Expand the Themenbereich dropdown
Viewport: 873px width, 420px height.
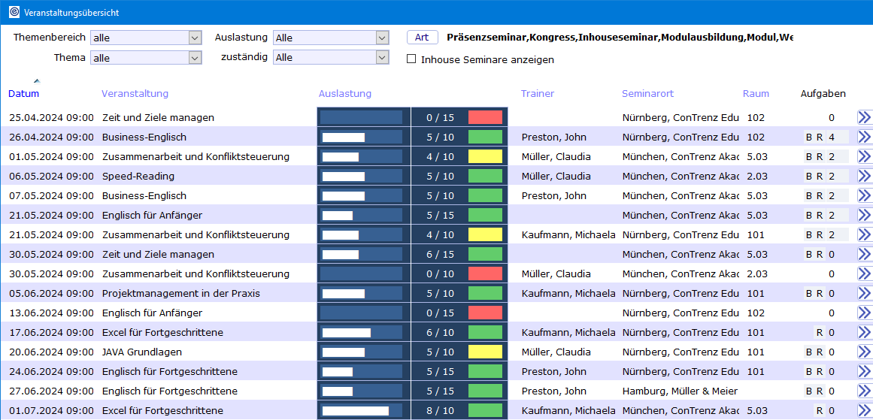pyautogui.click(x=195, y=38)
